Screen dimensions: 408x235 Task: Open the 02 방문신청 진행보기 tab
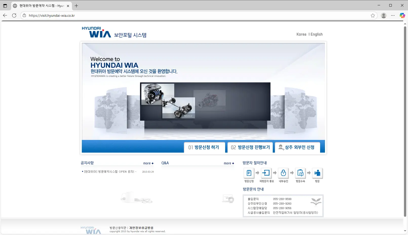[250, 147]
